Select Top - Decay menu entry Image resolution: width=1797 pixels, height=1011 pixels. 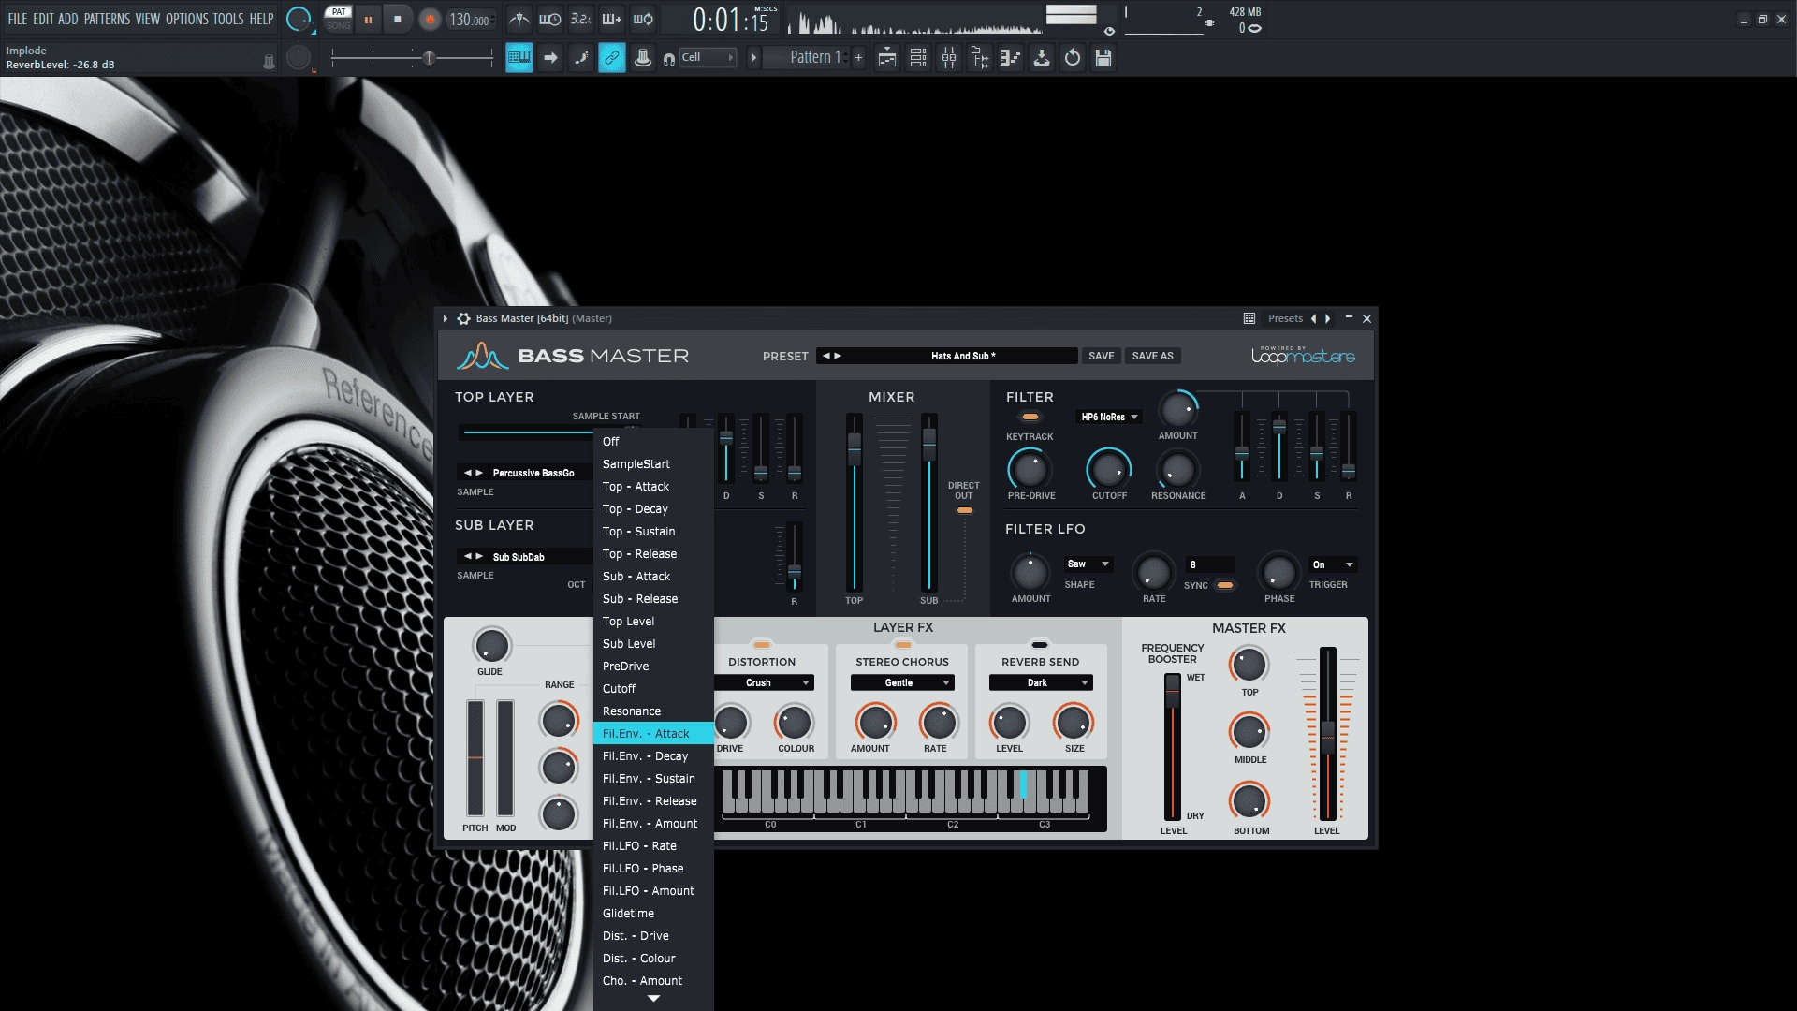(x=653, y=509)
